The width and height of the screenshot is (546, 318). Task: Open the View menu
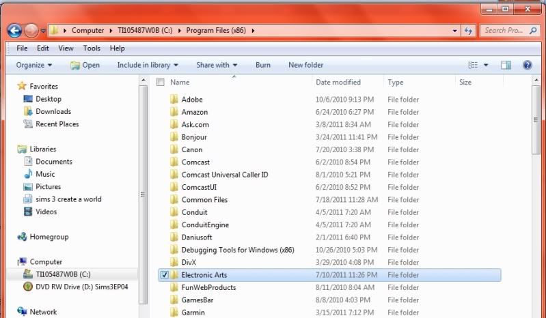coord(66,48)
